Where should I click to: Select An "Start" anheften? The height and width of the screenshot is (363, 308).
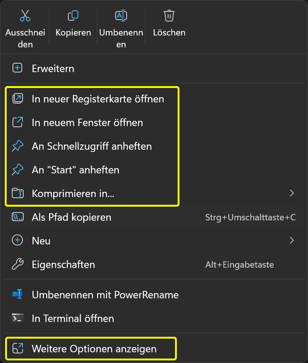[75, 170]
